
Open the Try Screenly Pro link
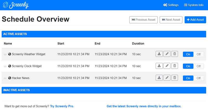pos(62,106)
